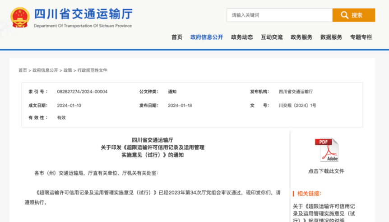Go to 政务动态 in navigation

click(242, 37)
